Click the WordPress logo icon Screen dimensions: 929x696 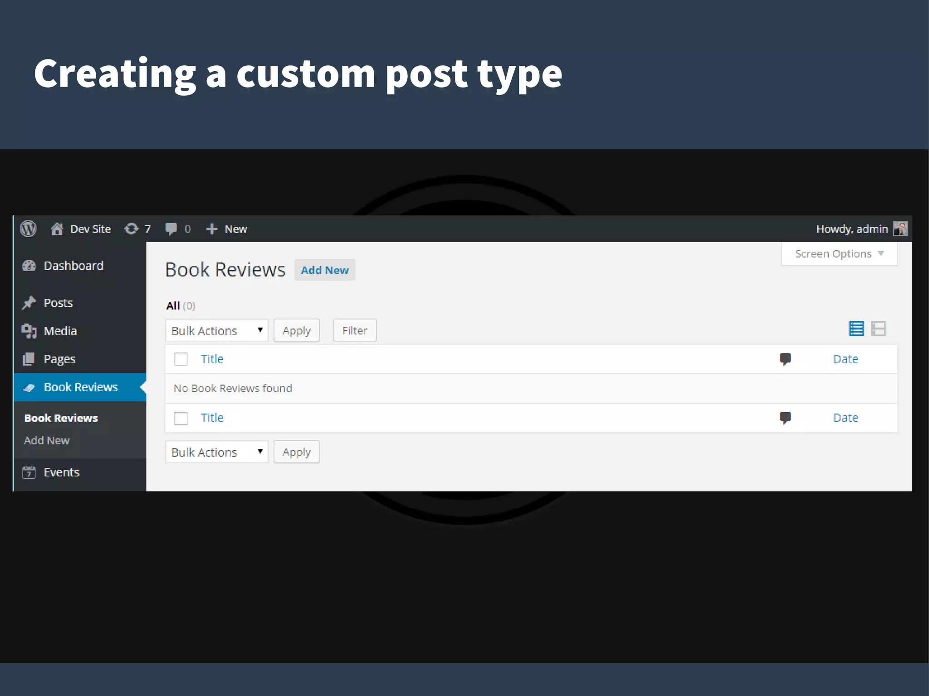point(28,229)
